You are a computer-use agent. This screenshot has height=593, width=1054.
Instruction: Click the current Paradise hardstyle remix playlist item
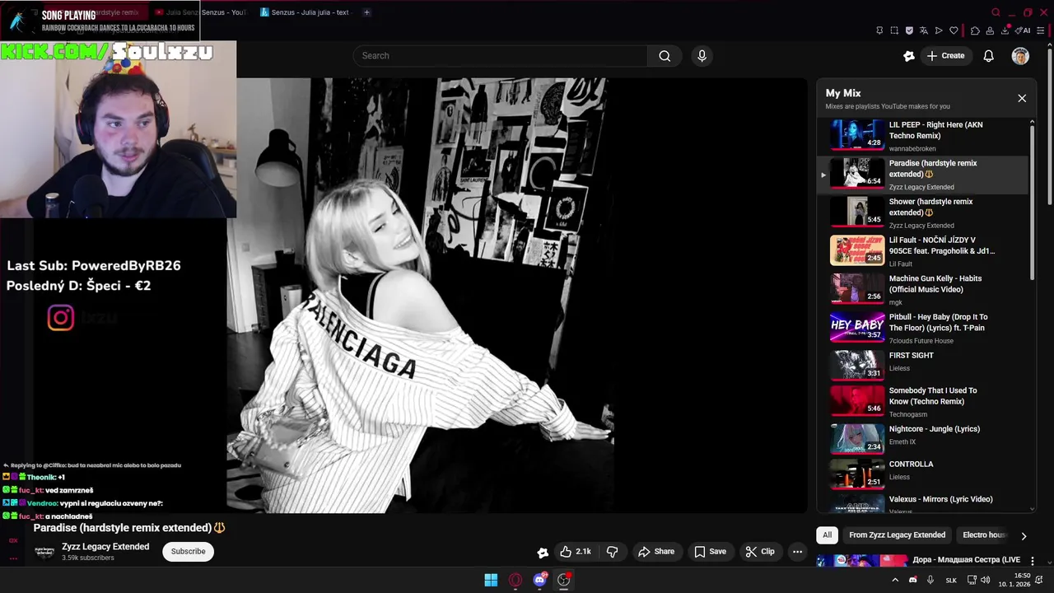(922, 175)
